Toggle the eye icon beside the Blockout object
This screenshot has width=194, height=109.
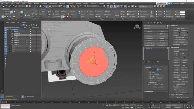pos(12,31)
